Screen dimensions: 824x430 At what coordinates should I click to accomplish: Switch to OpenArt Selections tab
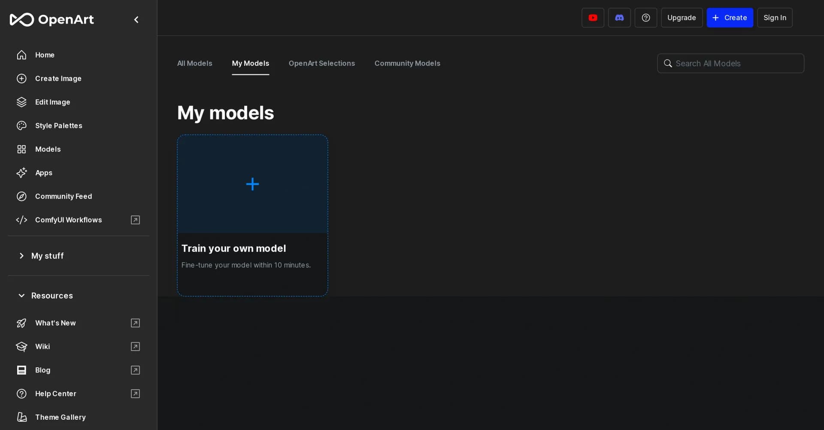(x=322, y=64)
